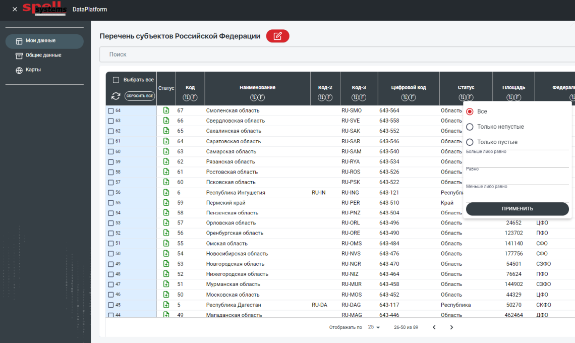575x343 pixels.
Task: Sort by the Площадь column
Action: pyautogui.click(x=510, y=97)
